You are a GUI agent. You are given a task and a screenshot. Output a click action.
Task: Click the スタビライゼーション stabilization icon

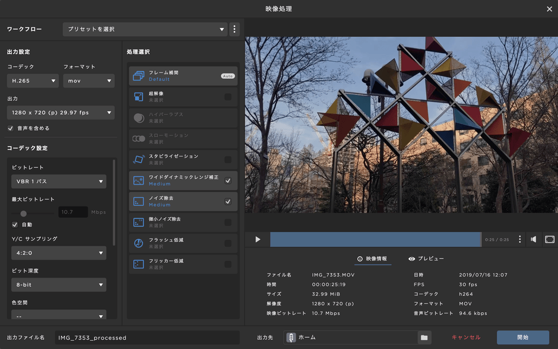click(x=138, y=159)
